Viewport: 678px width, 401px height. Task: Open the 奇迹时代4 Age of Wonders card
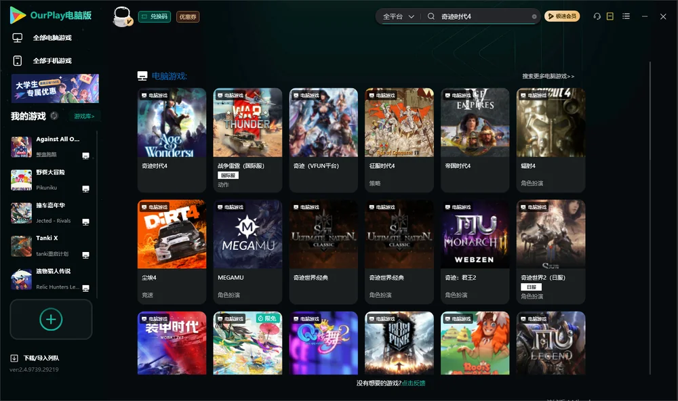click(172, 140)
